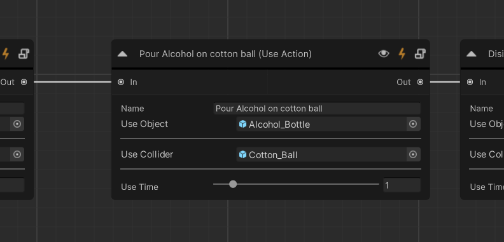Screen dimensions: 504x242
Task: Select the Cotton_Ball collider field
Action: [322, 155]
